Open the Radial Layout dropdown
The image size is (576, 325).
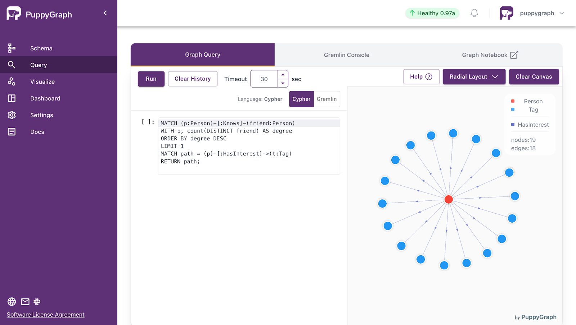click(474, 76)
